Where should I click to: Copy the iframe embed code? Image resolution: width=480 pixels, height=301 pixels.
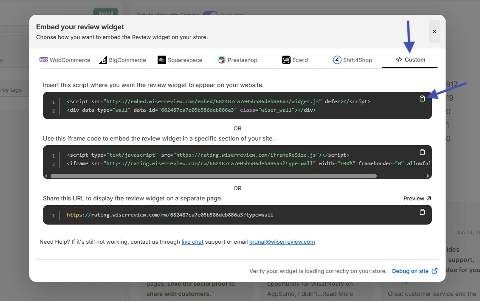click(x=422, y=152)
